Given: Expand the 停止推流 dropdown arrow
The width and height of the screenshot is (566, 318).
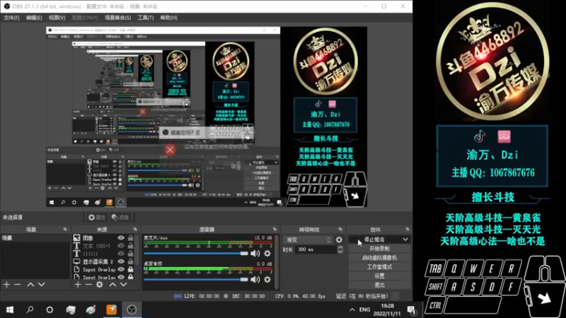Looking at the screenshot, I should pos(405,240).
